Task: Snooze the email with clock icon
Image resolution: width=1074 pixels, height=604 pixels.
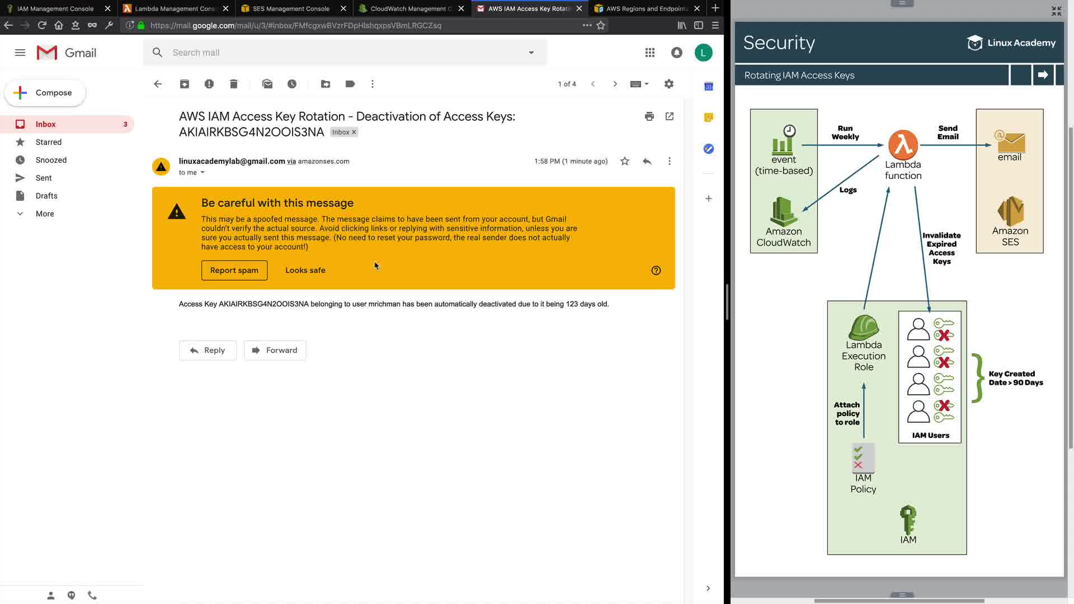Action: click(292, 84)
